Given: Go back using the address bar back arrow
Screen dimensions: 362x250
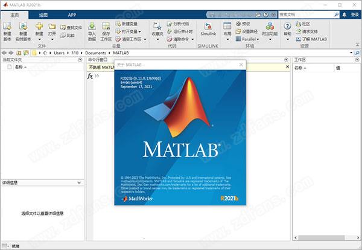Looking at the screenshot, I should click(x=4, y=53).
